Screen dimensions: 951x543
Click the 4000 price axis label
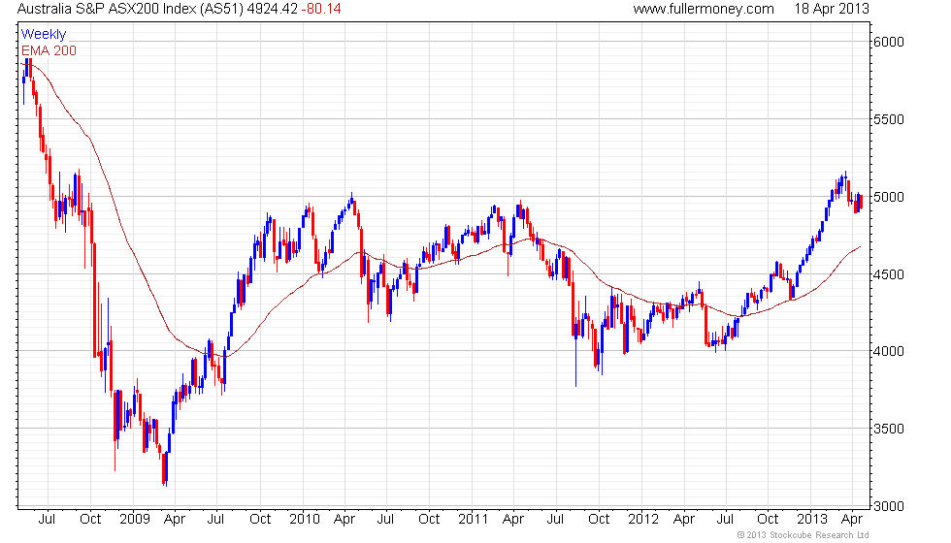[889, 351]
